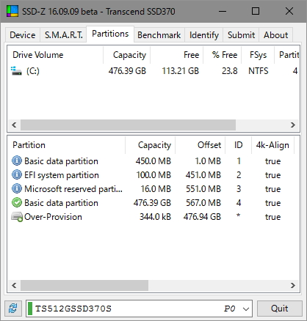This screenshot has height=321, width=307.
Task: Click the left arrow of the volume list scrollbar
Action: 14,125
